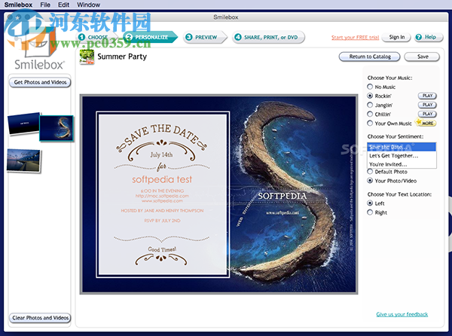Click the July 14th date text
452x336 pixels.
161,154
